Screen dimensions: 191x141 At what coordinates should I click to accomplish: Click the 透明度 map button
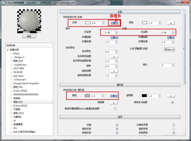pyautogui.click(x=171, y=96)
